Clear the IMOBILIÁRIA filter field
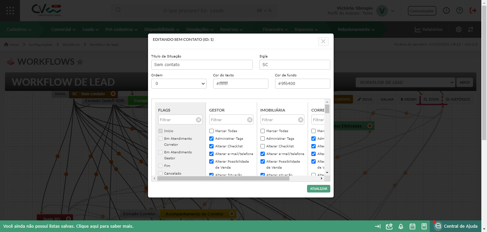The height and width of the screenshot is (232, 487). (301, 120)
